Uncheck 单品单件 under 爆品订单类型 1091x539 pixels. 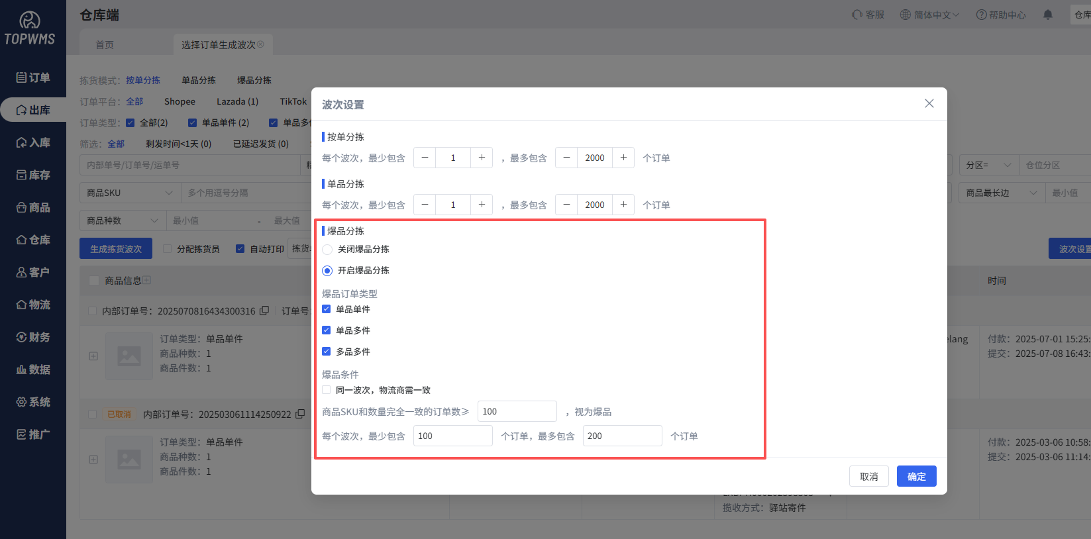327,309
